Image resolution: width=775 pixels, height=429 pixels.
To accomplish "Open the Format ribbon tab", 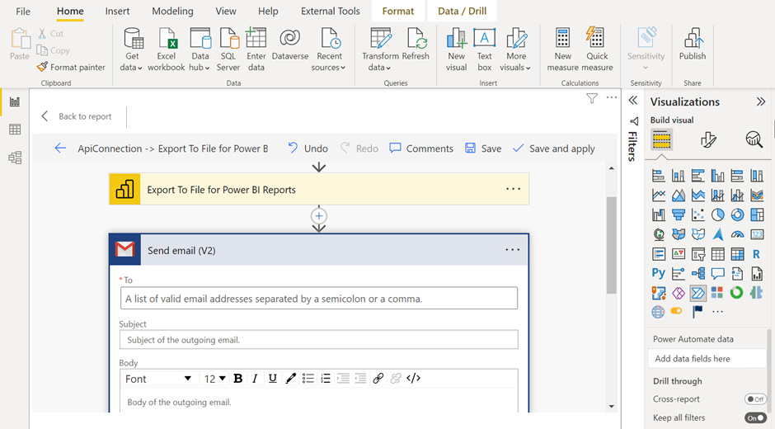I will tap(398, 11).
